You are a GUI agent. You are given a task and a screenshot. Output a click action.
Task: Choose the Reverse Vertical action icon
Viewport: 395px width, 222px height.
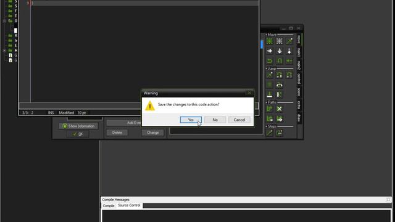[280, 60]
